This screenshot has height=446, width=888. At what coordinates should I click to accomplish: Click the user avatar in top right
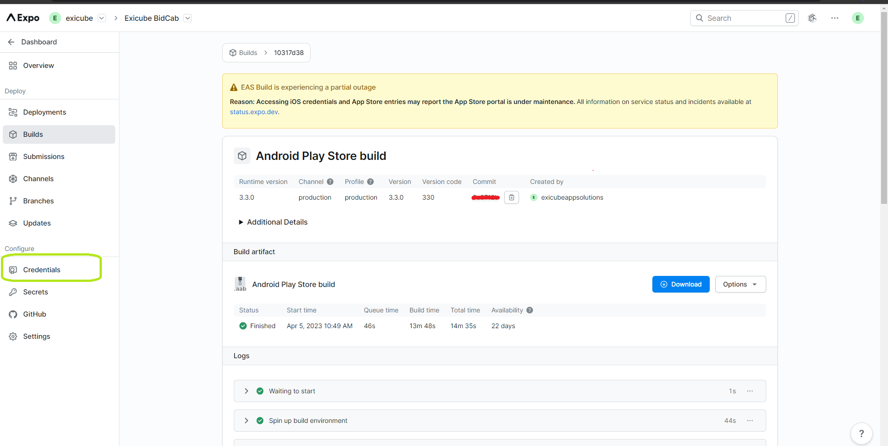[857, 18]
